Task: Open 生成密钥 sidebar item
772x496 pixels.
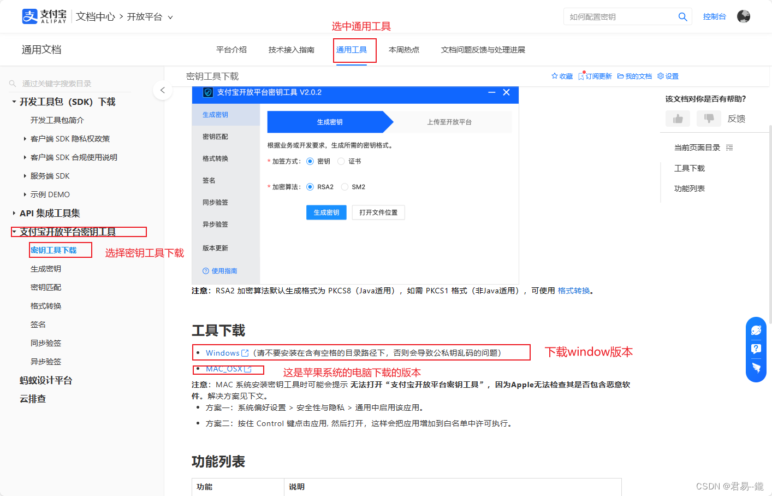Action: pyautogui.click(x=46, y=269)
